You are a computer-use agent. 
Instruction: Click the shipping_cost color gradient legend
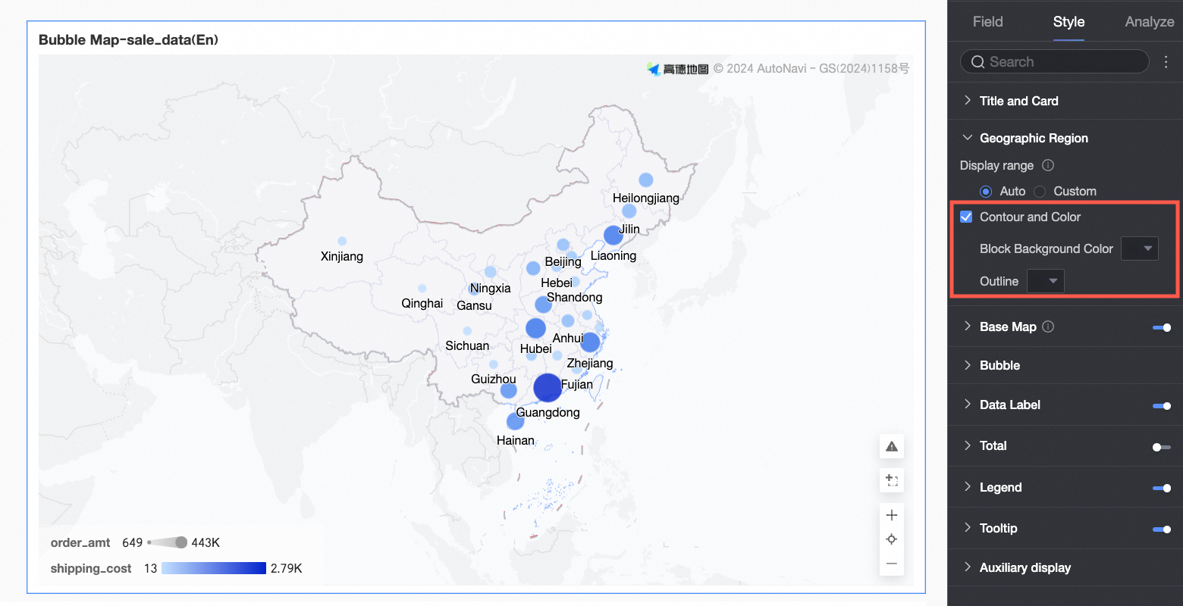pos(214,568)
